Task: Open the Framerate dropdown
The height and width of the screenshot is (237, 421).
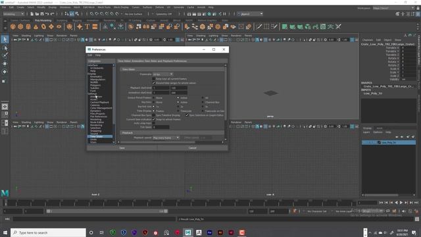Action: click(162, 74)
